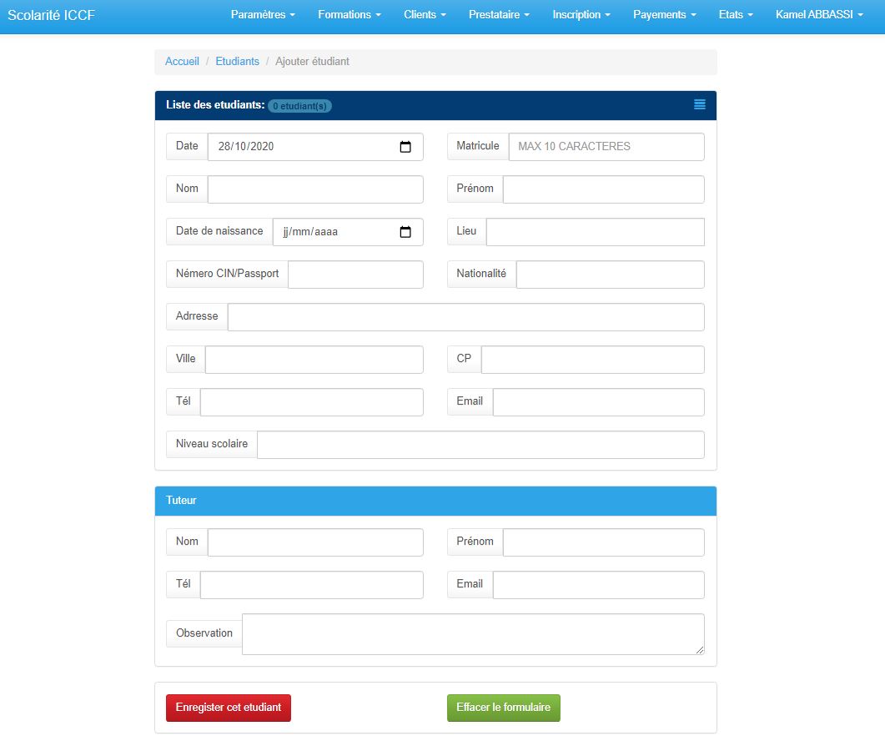Open the Kamel ABBASSI user menu
Image resolution: width=885 pixels, height=746 pixels.
[819, 14]
